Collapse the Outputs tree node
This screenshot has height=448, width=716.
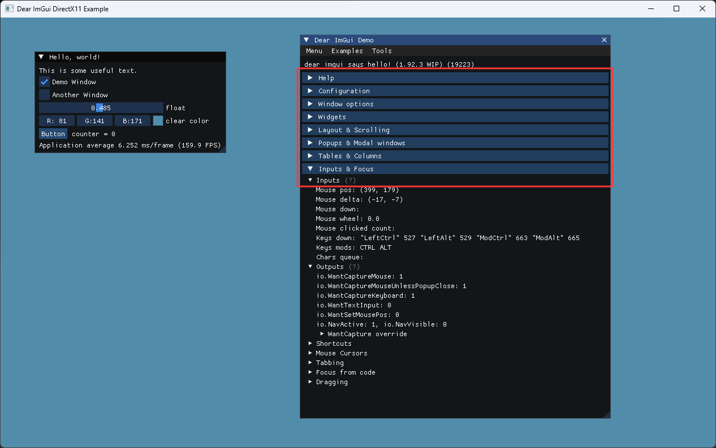click(x=310, y=267)
